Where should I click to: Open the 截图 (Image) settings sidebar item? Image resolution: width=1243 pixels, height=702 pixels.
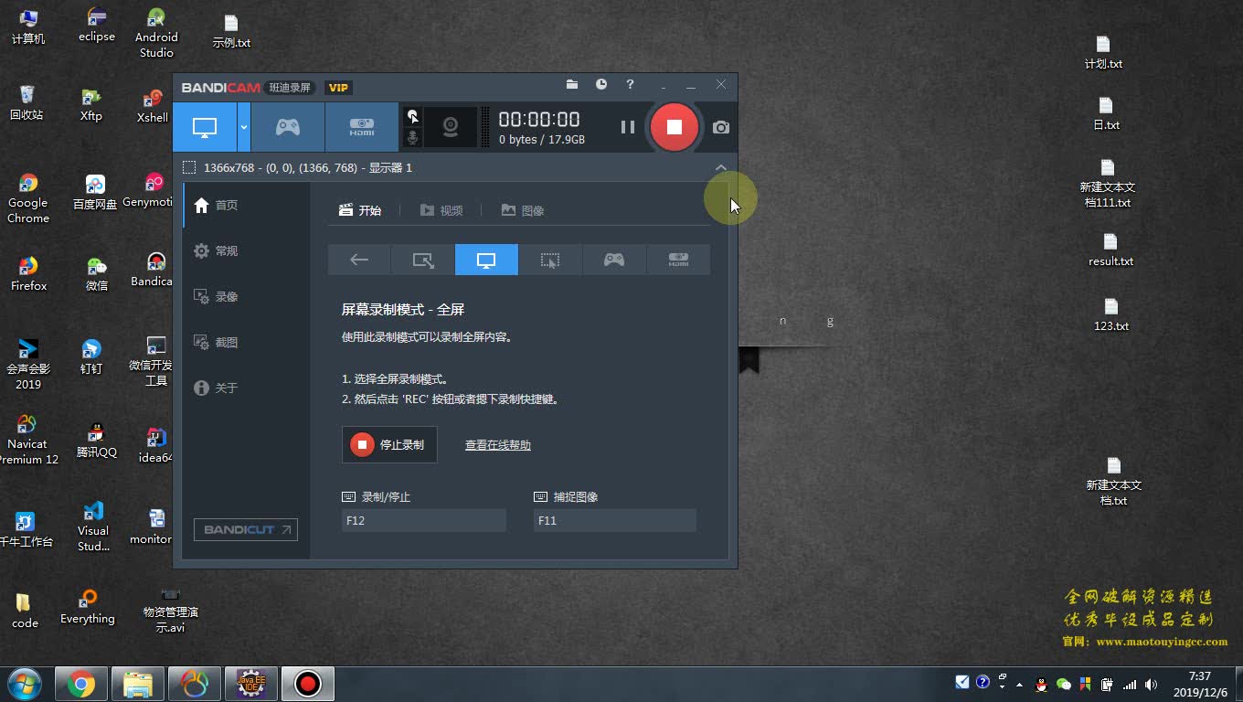(247, 343)
